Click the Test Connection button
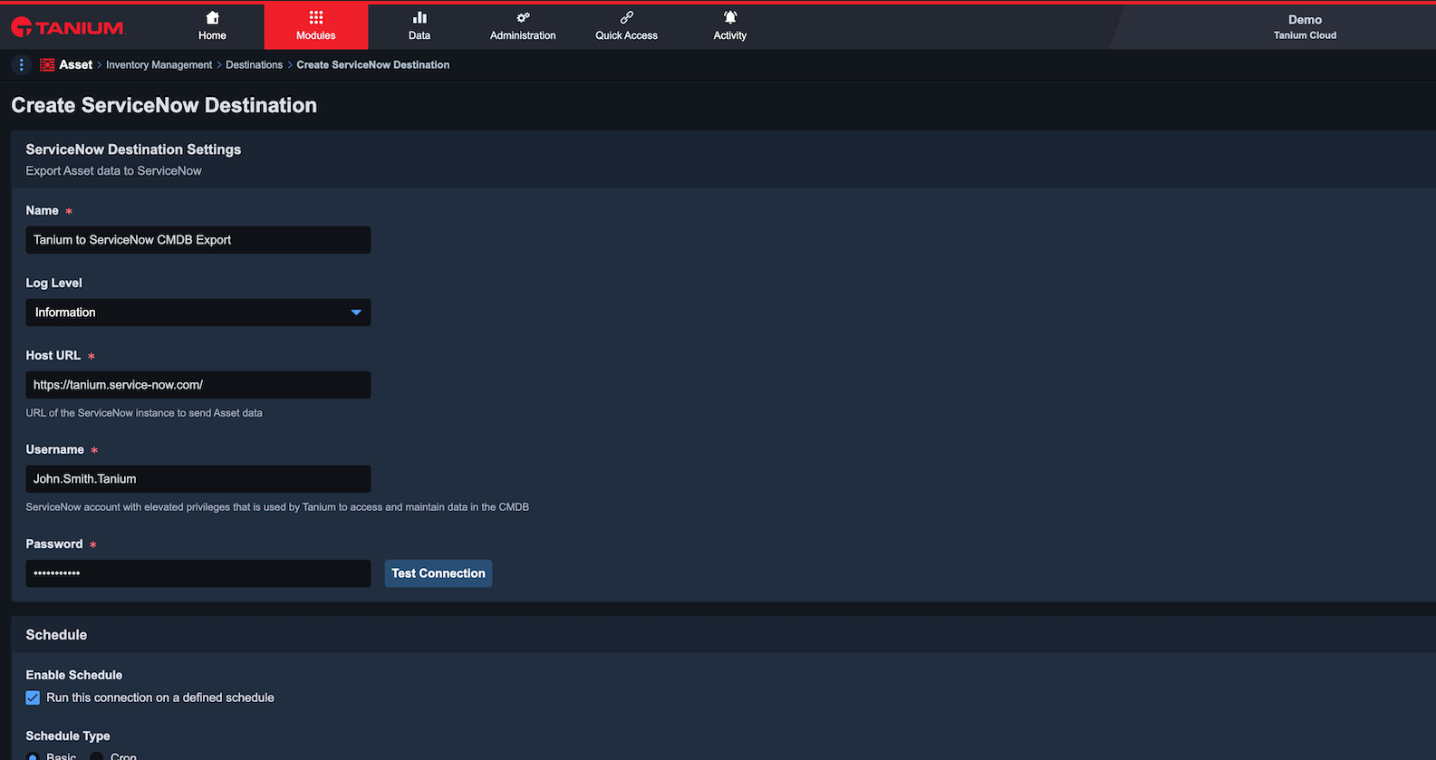Screen dimensions: 1436x760 pyautogui.click(x=439, y=573)
